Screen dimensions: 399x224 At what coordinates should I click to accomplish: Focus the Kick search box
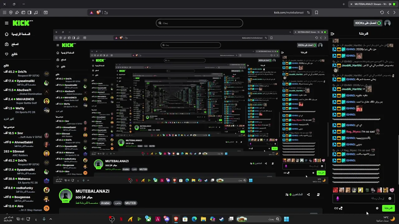pyautogui.click(x=199, y=23)
